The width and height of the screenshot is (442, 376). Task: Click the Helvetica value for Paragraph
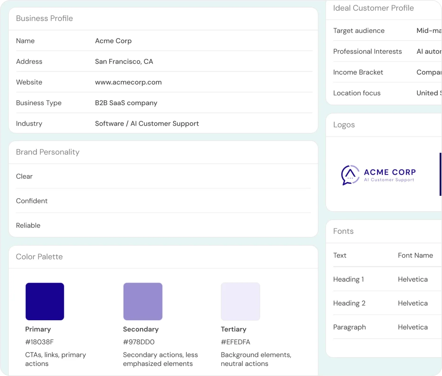(413, 327)
